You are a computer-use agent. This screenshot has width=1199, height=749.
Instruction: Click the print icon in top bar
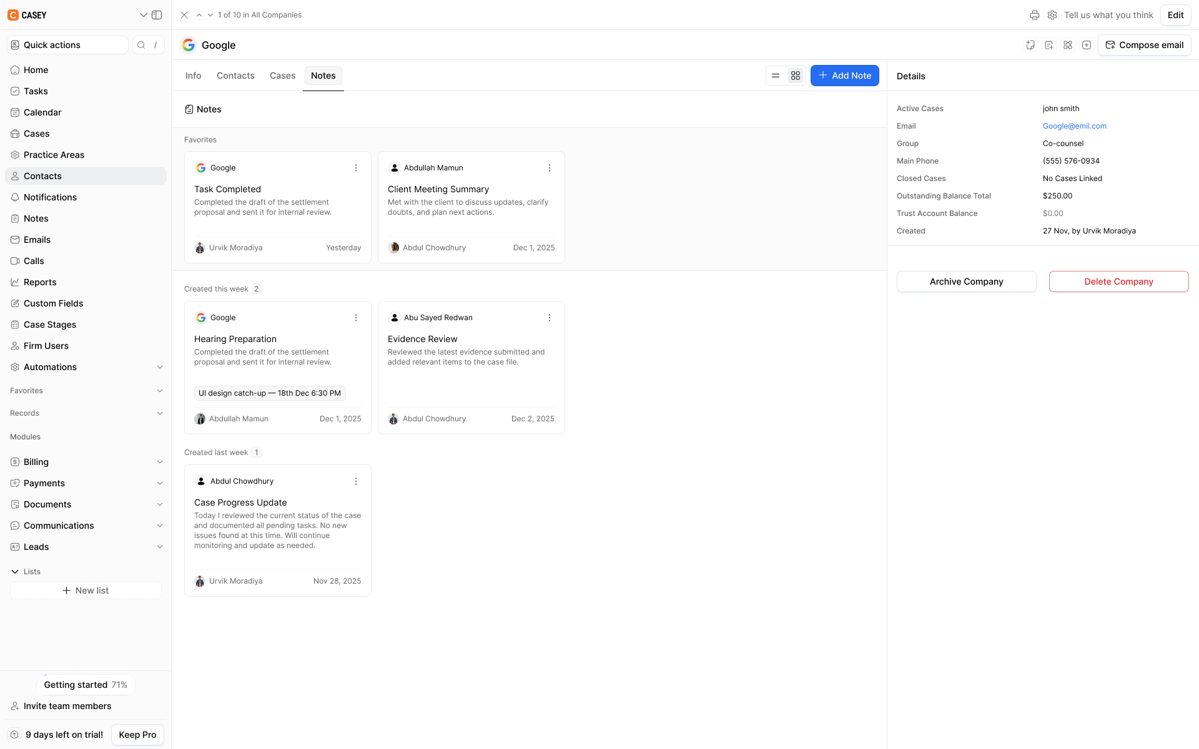click(x=1035, y=15)
